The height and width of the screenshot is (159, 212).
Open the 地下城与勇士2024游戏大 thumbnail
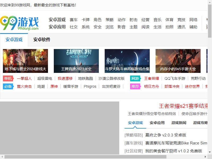25,61
